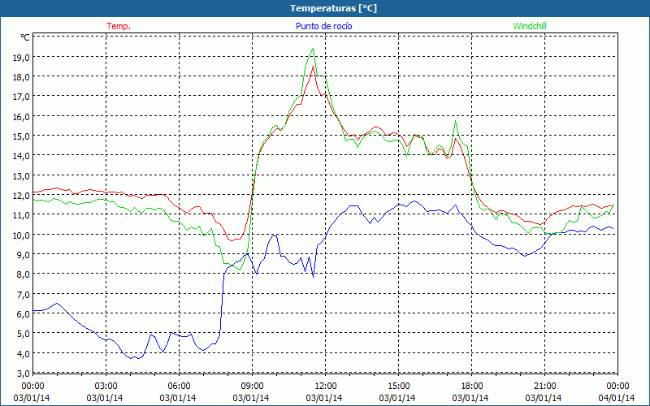Click the 17,0 y-axis value
This screenshot has height=406, width=650.
pyautogui.click(x=21, y=97)
